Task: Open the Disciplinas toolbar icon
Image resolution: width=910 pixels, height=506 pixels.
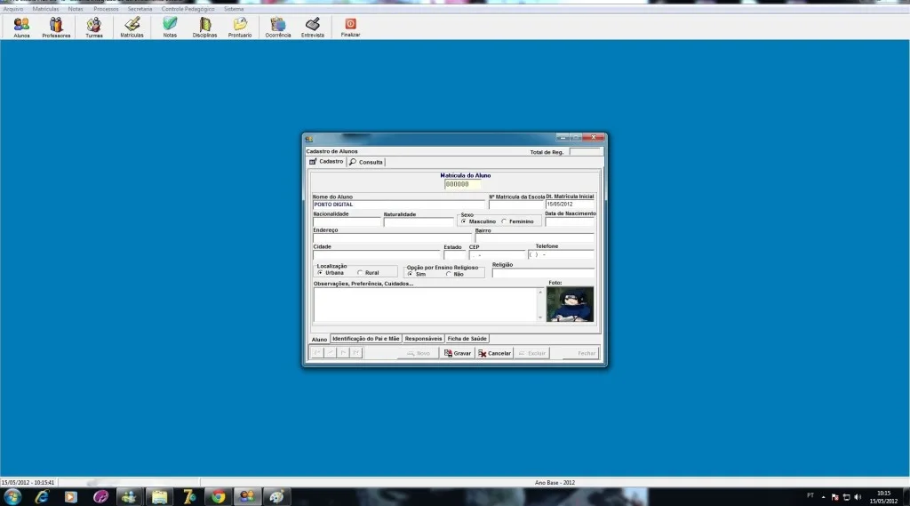Action: pos(204,27)
